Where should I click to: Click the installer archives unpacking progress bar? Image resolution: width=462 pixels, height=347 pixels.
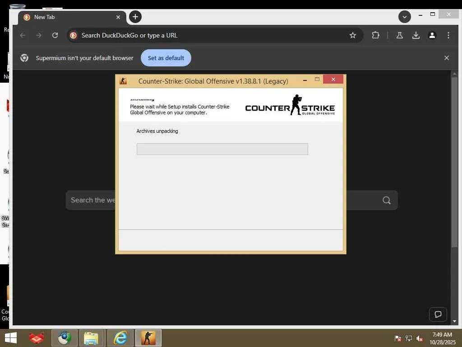point(222,149)
